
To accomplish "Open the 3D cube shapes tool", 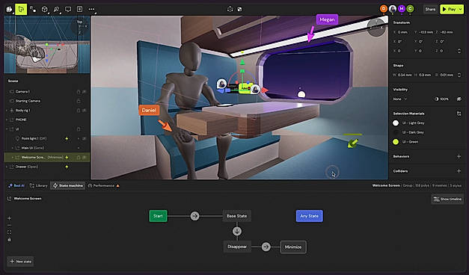I will point(45,9).
